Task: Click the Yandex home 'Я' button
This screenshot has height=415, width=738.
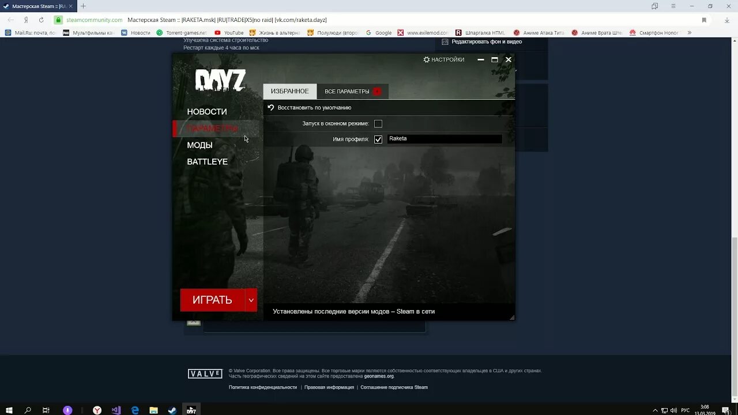Action: (x=26, y=20)
